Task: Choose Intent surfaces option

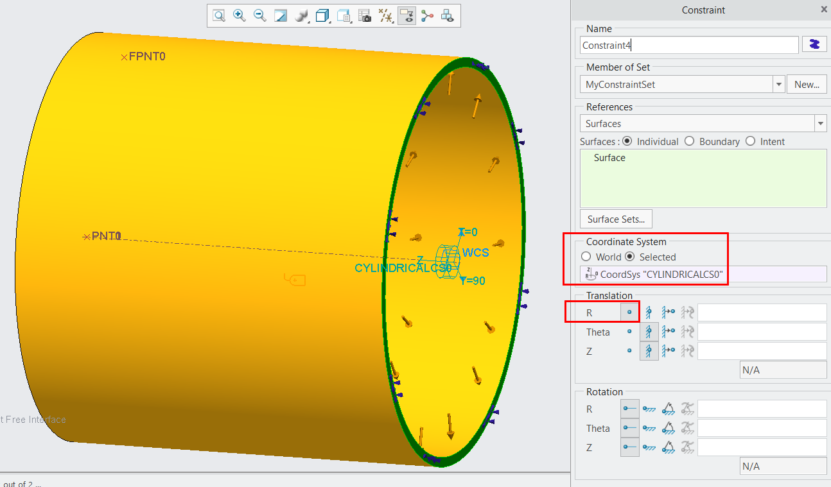Action: click(x=751, y=141)
